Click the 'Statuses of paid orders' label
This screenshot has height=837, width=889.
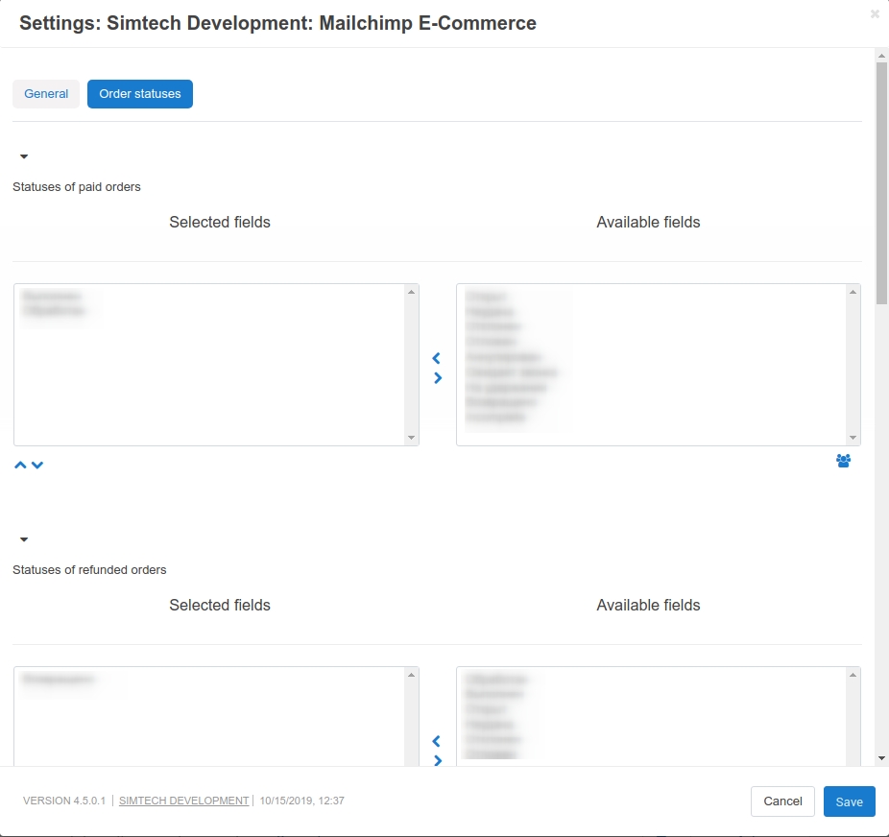tap(77, 187)
